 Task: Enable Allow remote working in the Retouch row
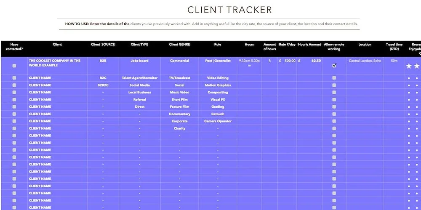coord(334,114)
